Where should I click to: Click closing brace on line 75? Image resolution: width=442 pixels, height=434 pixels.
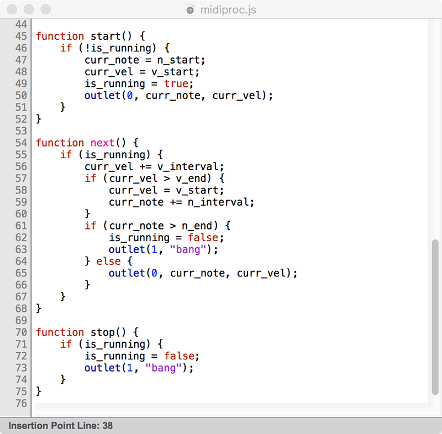point(39,391)
